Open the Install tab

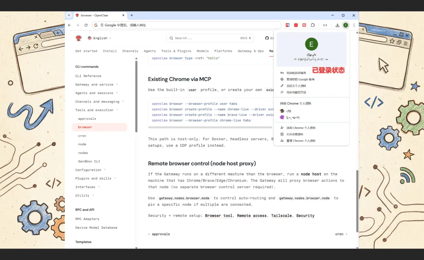click(x=110, y=51)
